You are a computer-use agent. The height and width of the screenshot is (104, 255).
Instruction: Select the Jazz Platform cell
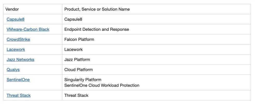click(x=77, y=60)
